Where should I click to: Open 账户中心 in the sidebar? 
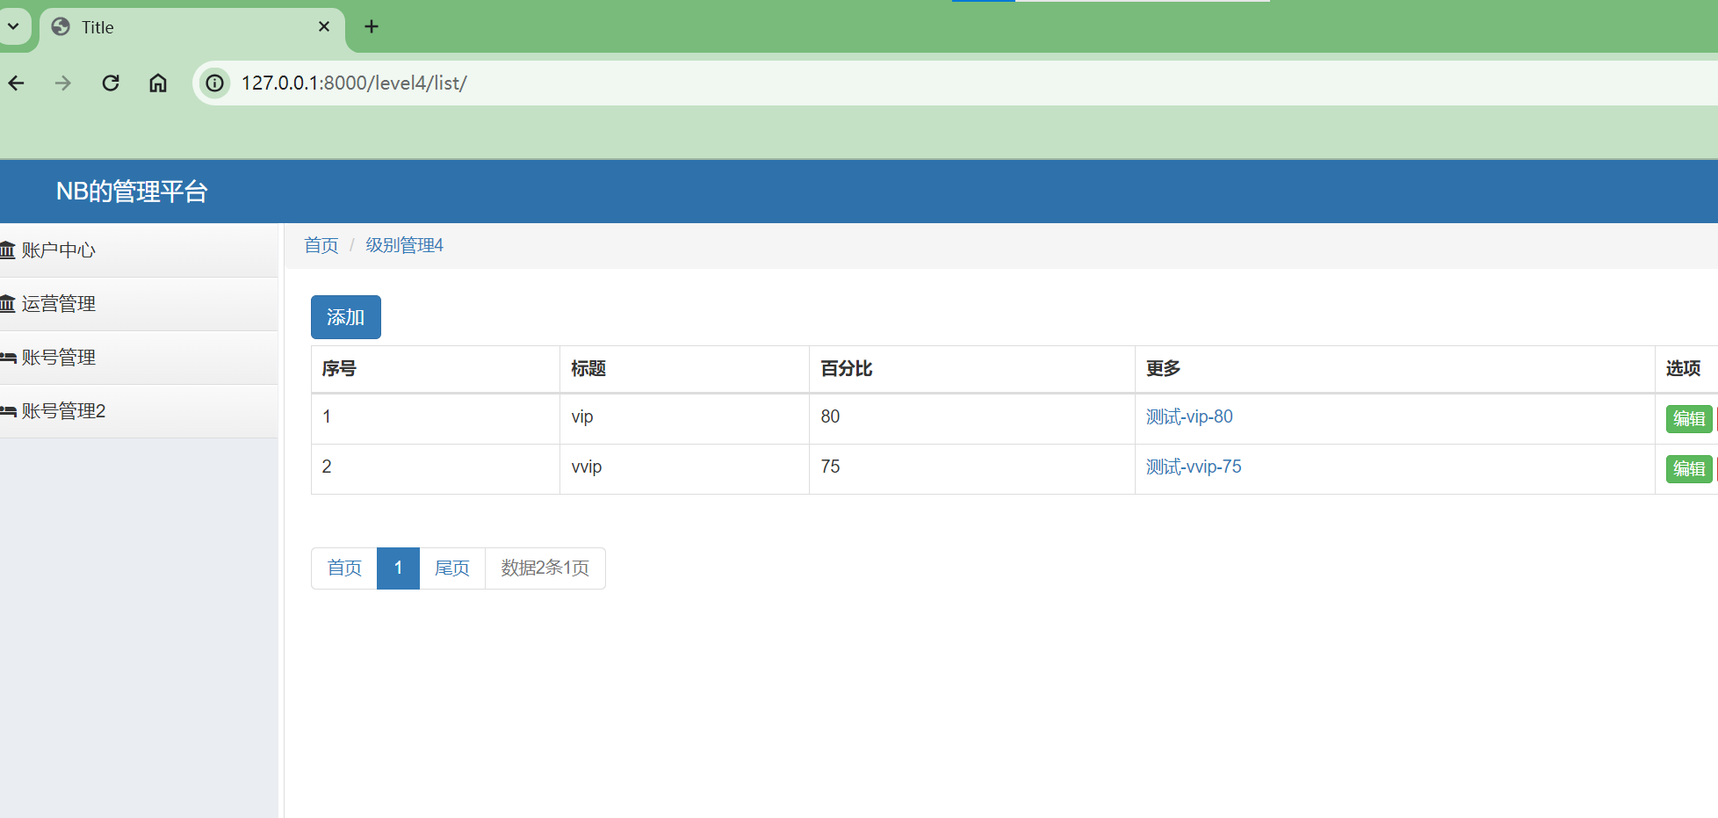138,250
